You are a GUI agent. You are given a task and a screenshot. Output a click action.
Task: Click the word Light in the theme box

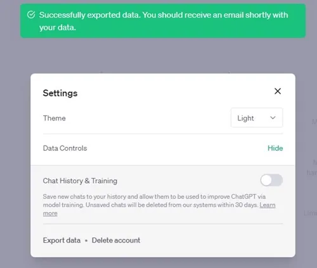pyautogui.click(x=245, y=118)
